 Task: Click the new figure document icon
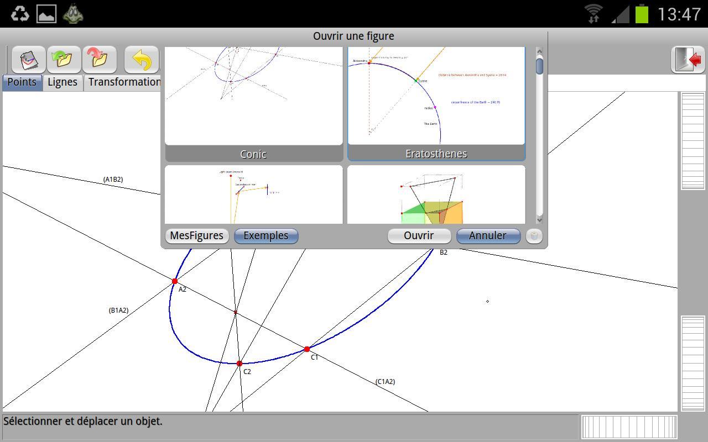(28, 59)
